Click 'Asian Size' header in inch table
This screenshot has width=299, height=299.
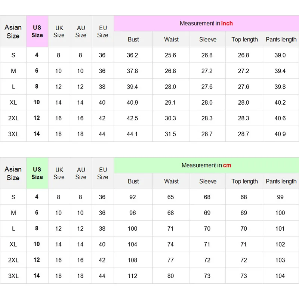(13, 31)
